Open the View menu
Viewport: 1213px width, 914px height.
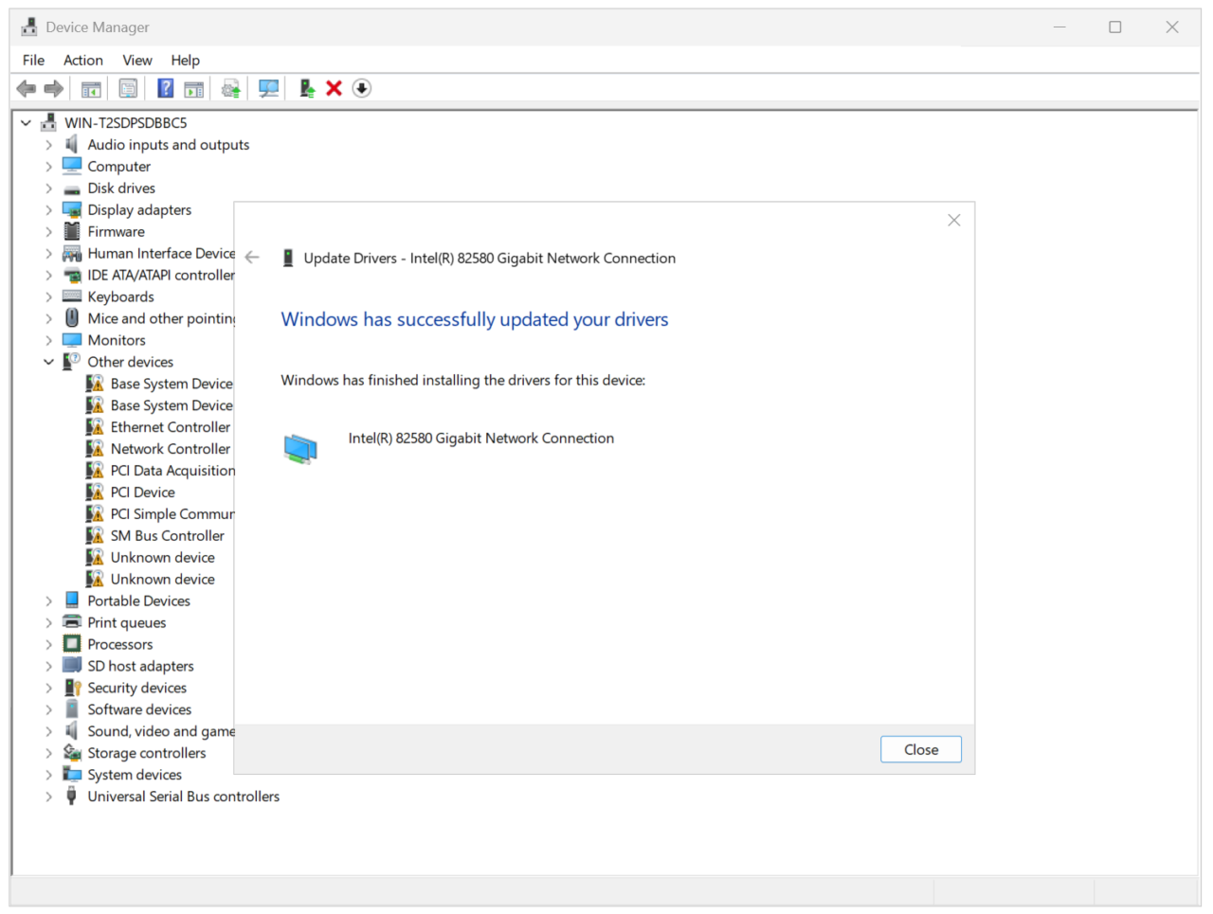coord(136,60)
